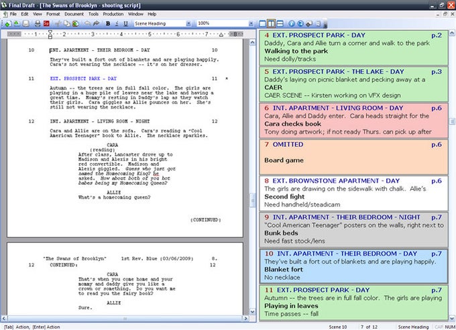Open the Document menu
456x330 pixels.
point(74,14)
